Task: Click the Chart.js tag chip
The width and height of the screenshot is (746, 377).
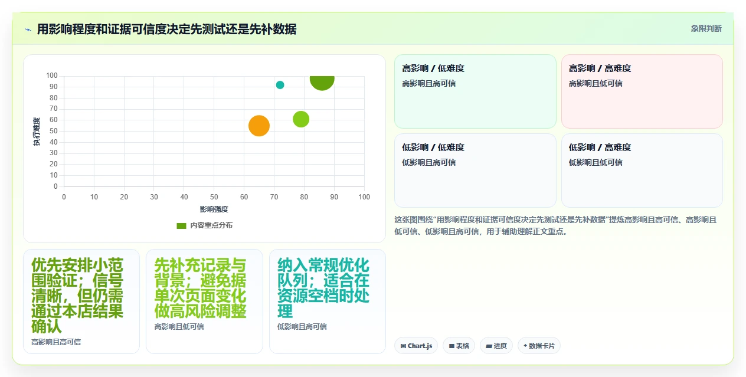Action: pyautogui.click(x=416, y=346)
